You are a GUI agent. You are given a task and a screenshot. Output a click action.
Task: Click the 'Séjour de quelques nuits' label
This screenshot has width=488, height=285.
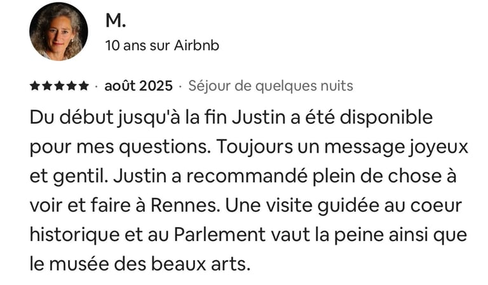(271, 86)
